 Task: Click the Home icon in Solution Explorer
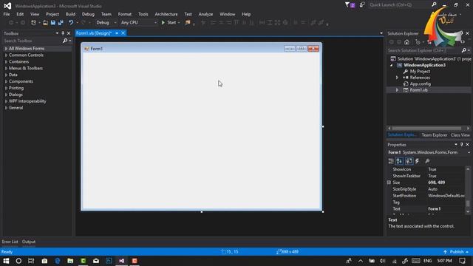click(406, 42)
